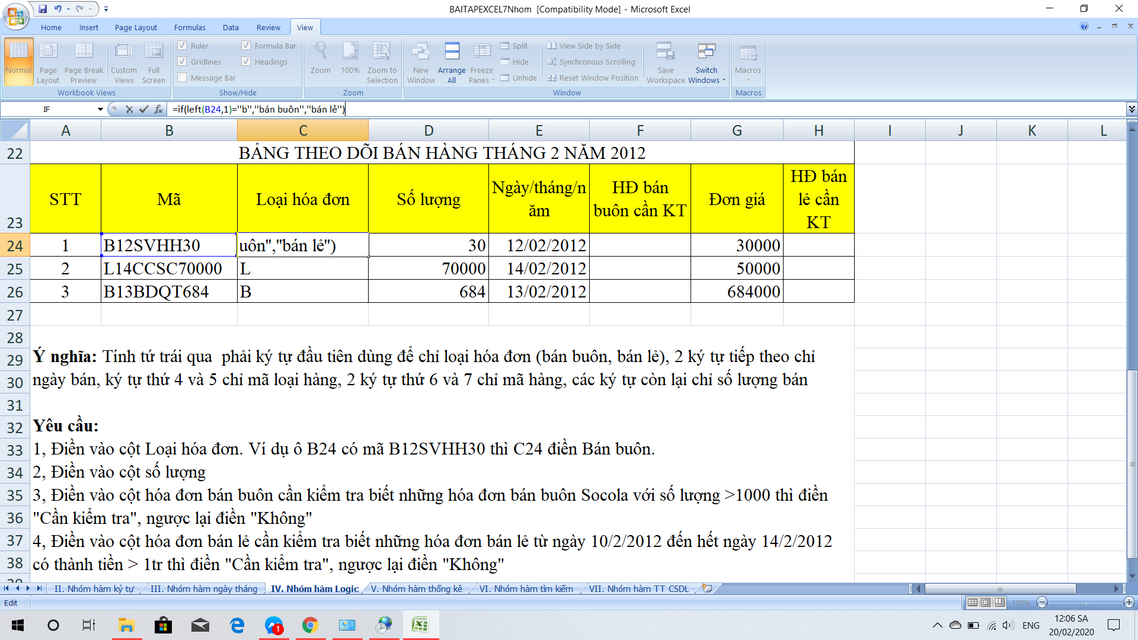Cancel formula entry with X icon
Image resolution: width=1138 pixels, height=640 pixels.
tap(129, 109)
